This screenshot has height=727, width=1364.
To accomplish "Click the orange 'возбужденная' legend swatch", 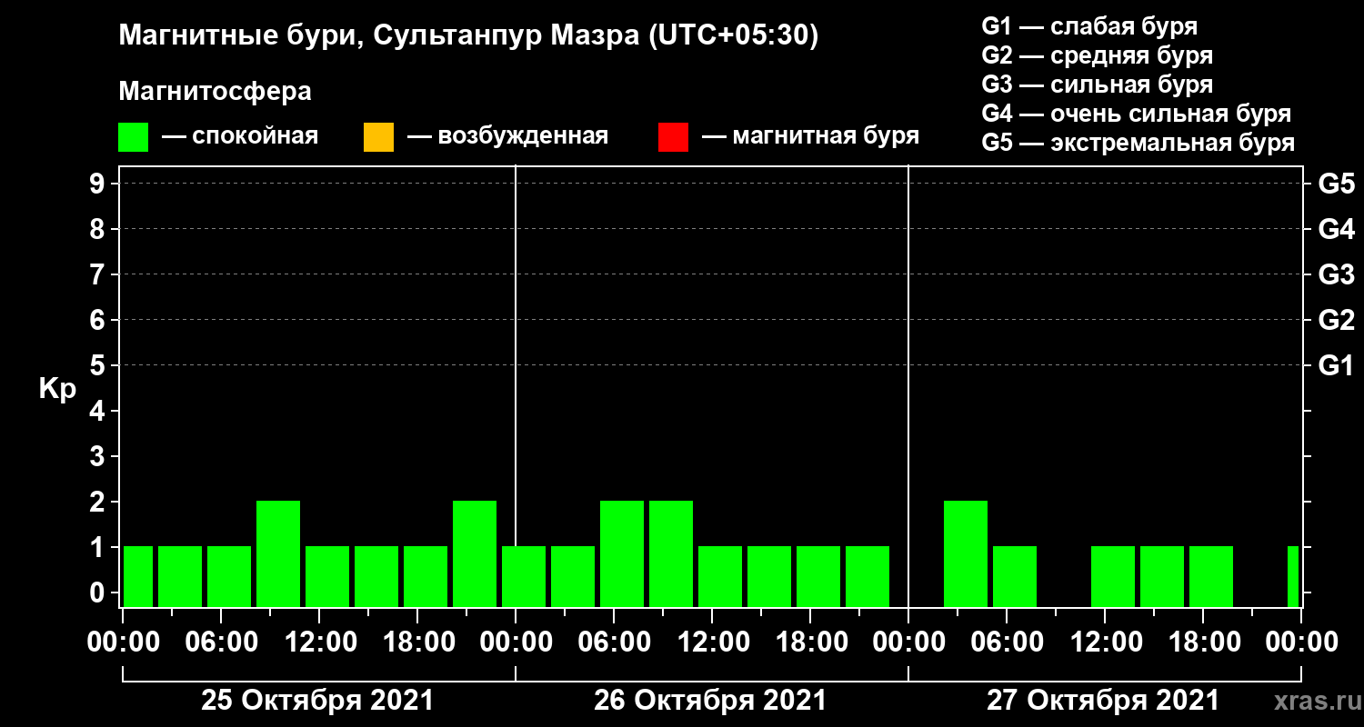I will [378, 137].
